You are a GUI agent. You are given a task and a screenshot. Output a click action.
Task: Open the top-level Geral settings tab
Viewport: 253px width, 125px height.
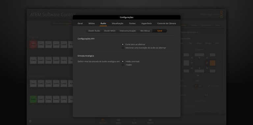(x=80, y=23)
